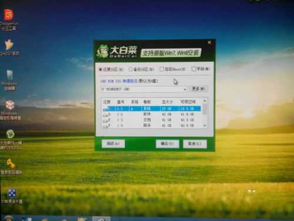Click the green dialog's confirm (Y) button

click(167, 144)
